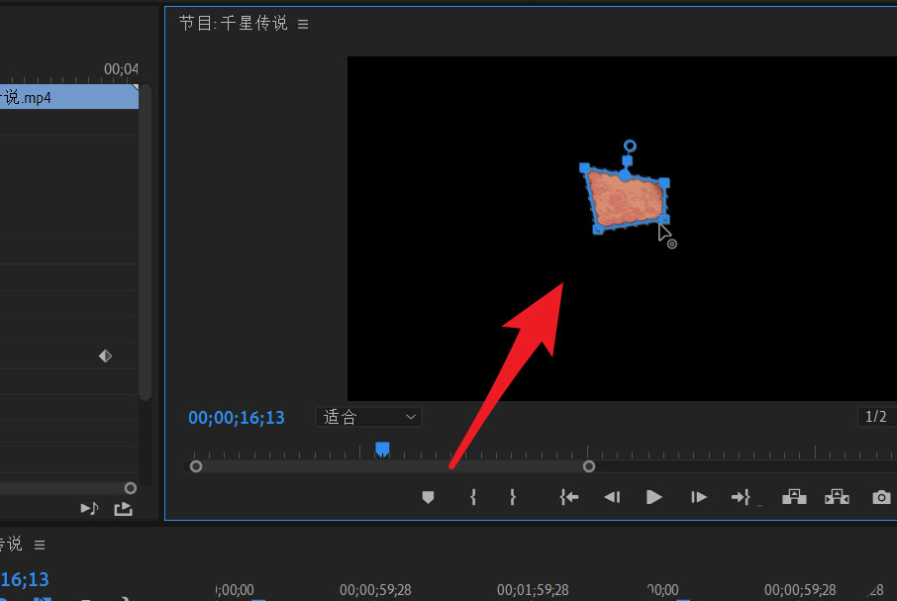Click the Add Marker button
This screenshot has width=897, height=601.
coord(428,497)
